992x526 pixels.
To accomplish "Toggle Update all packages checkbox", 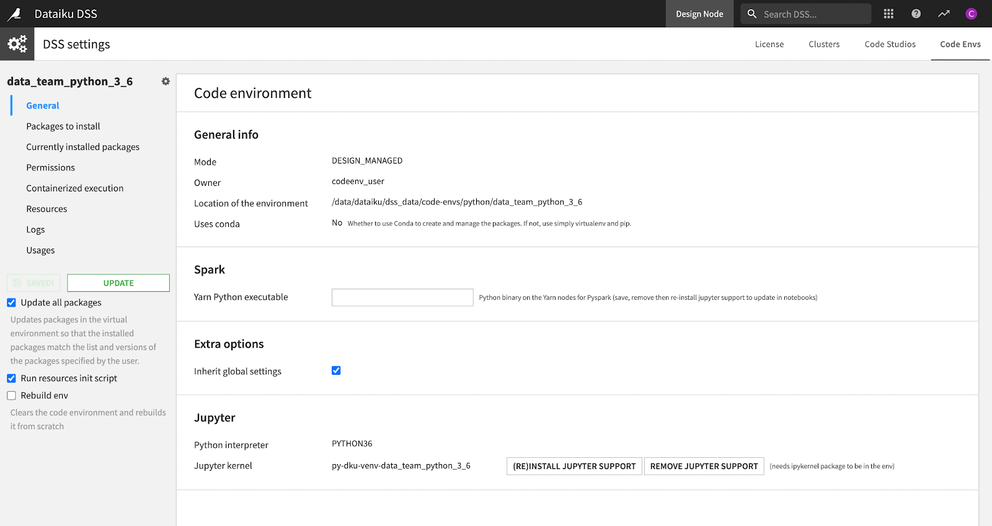I will tap(11, 302).
